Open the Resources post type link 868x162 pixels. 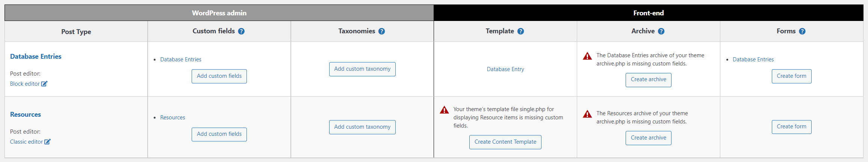tap(26, 114)
